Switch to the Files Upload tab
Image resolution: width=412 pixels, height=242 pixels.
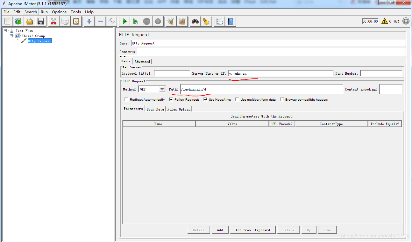[x=179, y=109]
